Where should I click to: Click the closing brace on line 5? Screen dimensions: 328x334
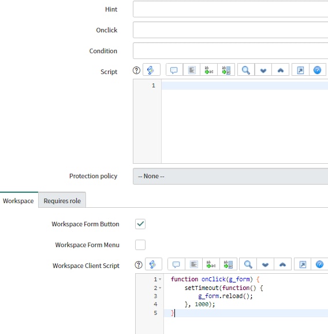coord(172,313)
